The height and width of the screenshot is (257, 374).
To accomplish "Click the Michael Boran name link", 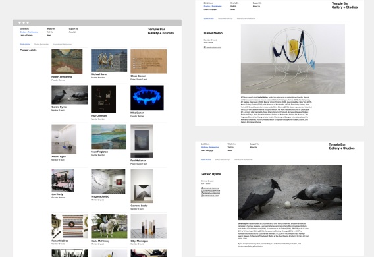I will [99, 74].
